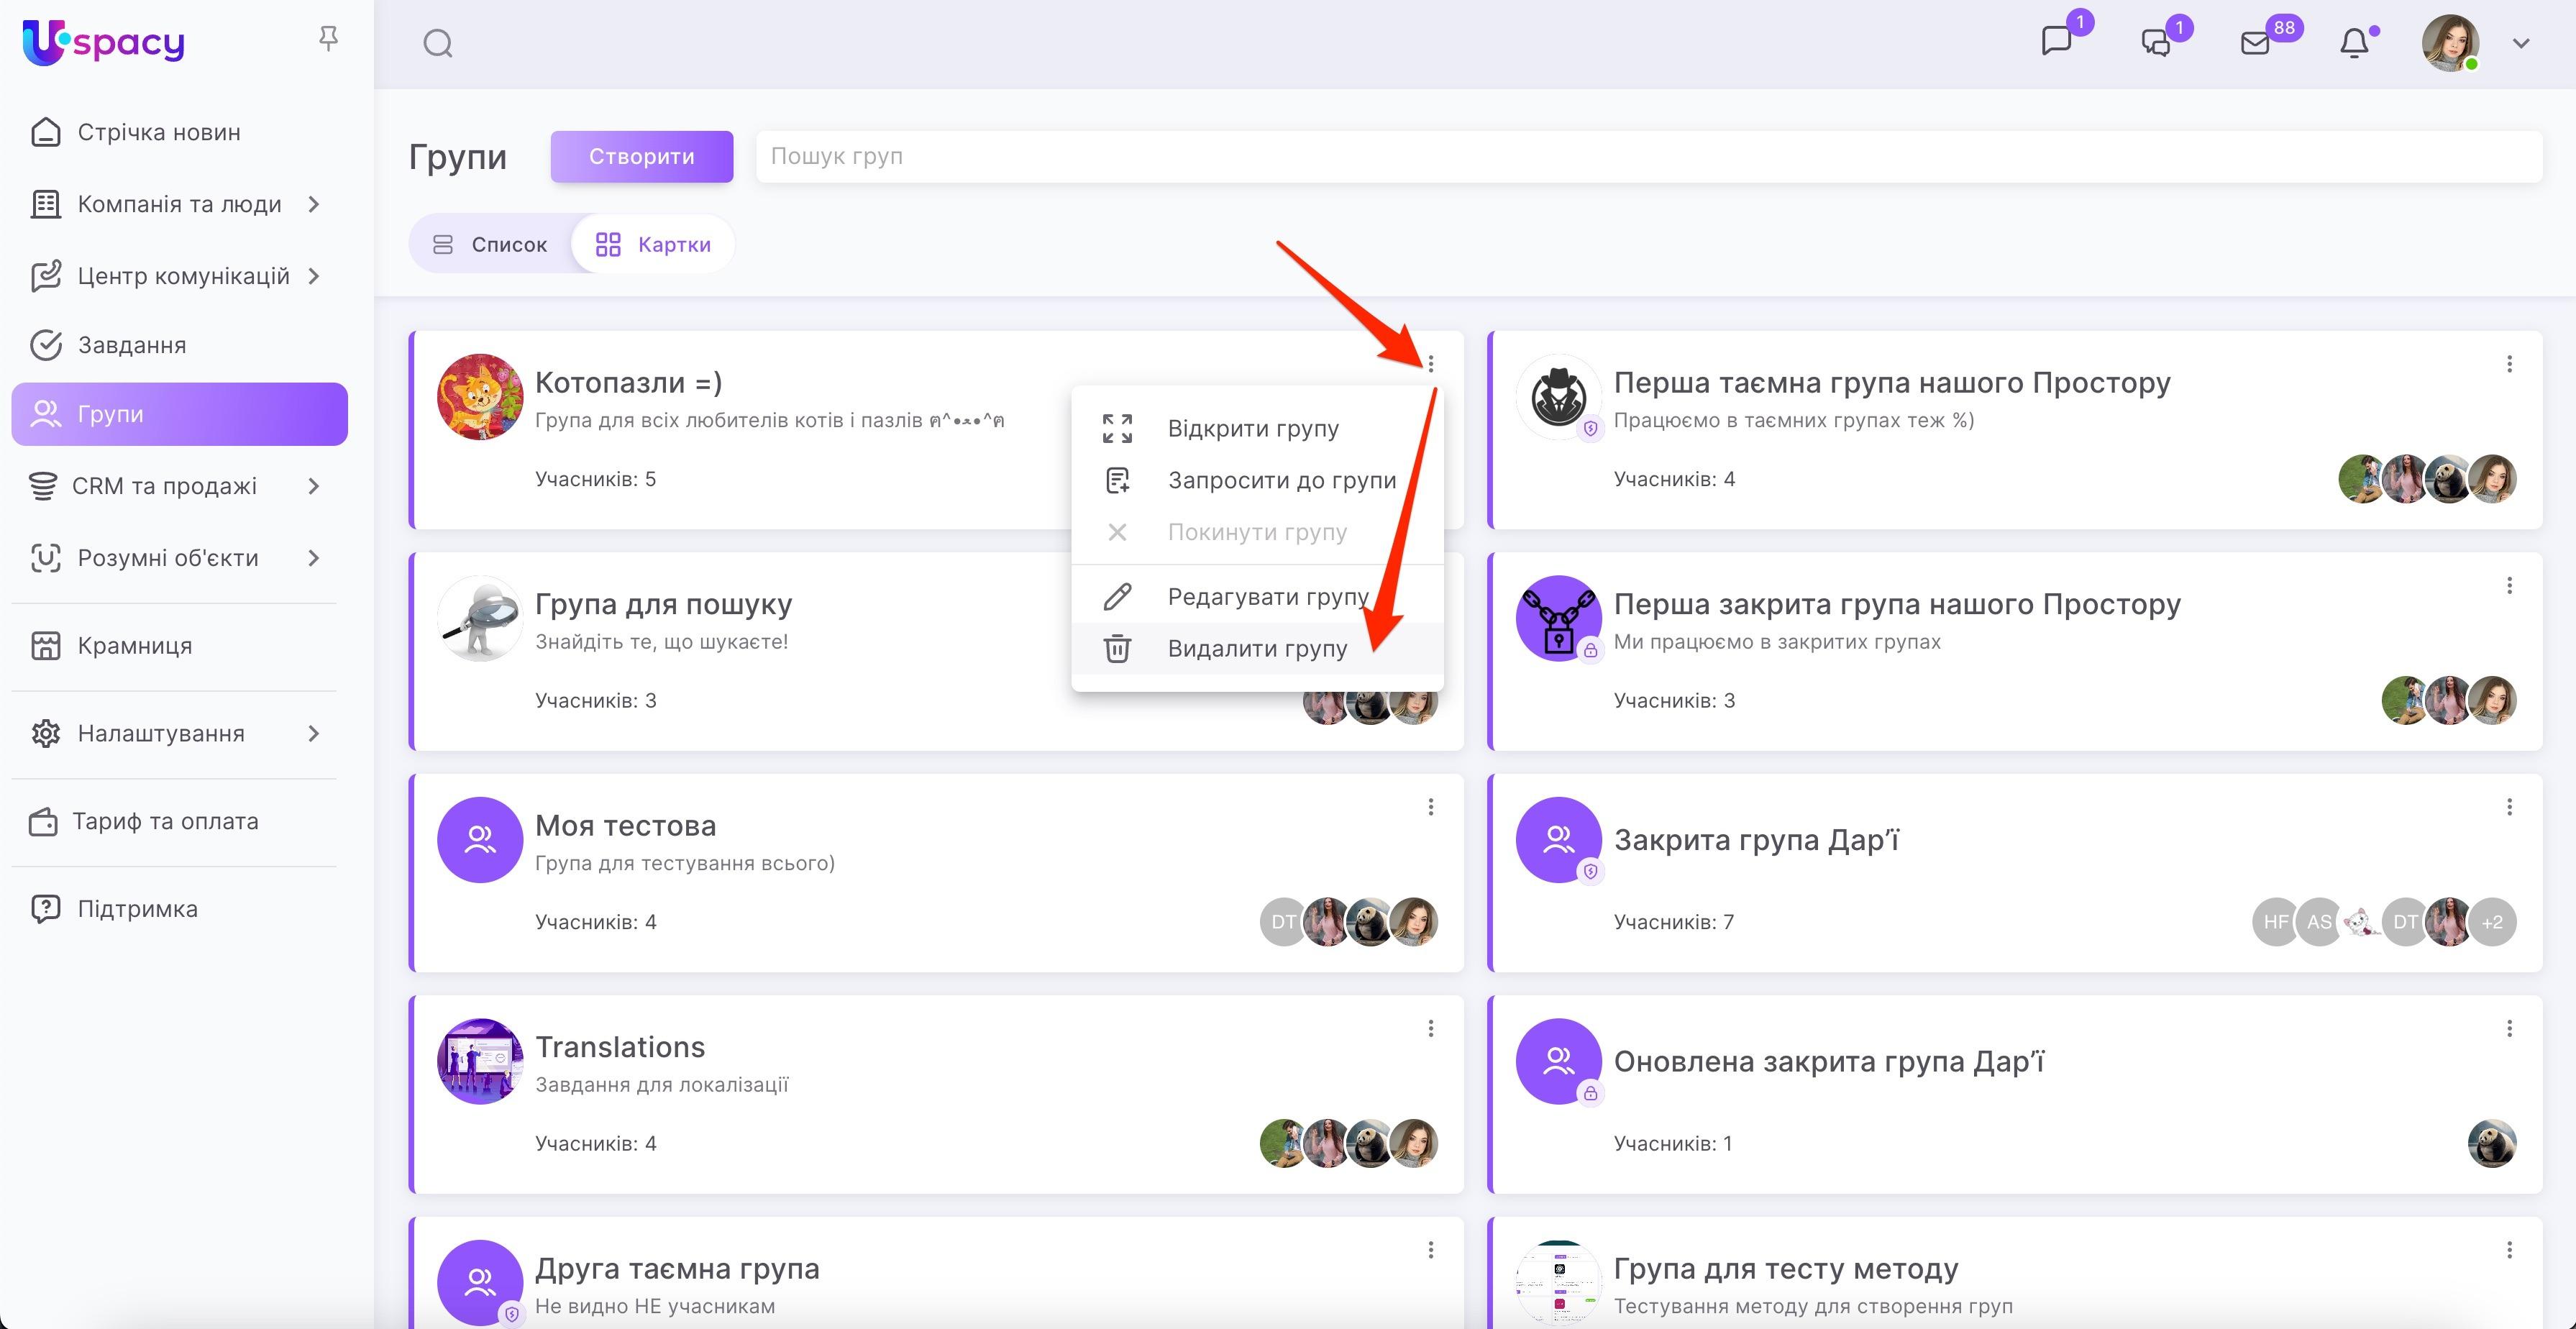Pin the sidebar using the pin icon
2576x1329 pixels.
(x=328, y=37)
